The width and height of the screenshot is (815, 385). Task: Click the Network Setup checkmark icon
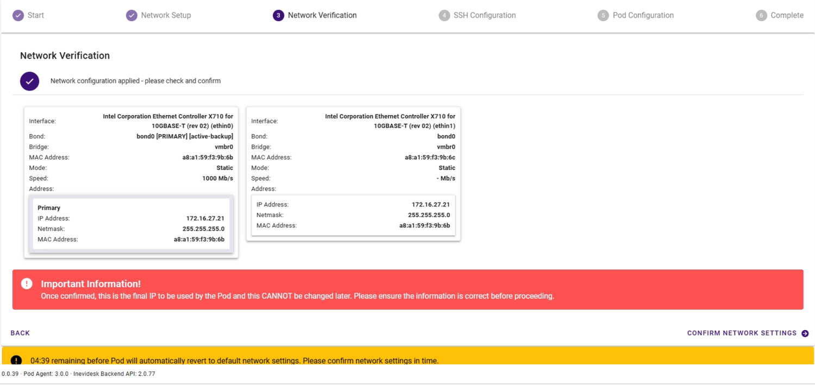point(131,15)
